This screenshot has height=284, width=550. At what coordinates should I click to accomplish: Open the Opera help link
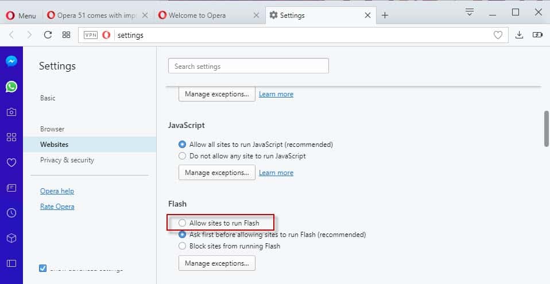(x=57, y=191)
